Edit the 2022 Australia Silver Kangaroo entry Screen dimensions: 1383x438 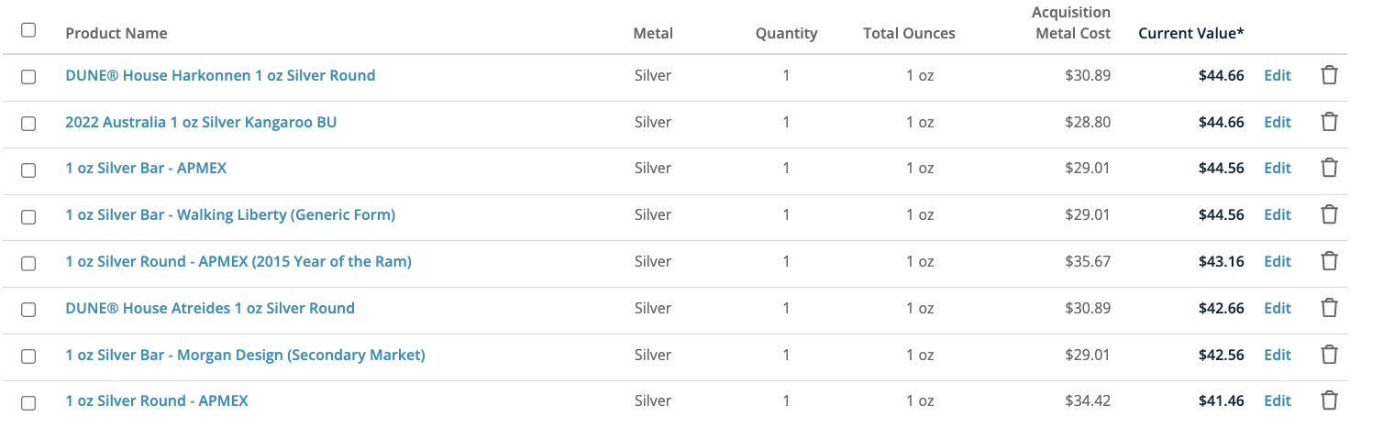(x=1278, y=122)
